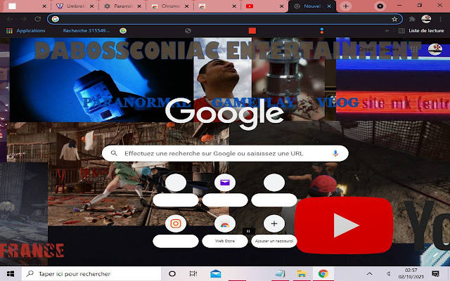
Task: Click the Taper ici pour rechercher box
Action: pyautogui.click(x=91, y=274)
